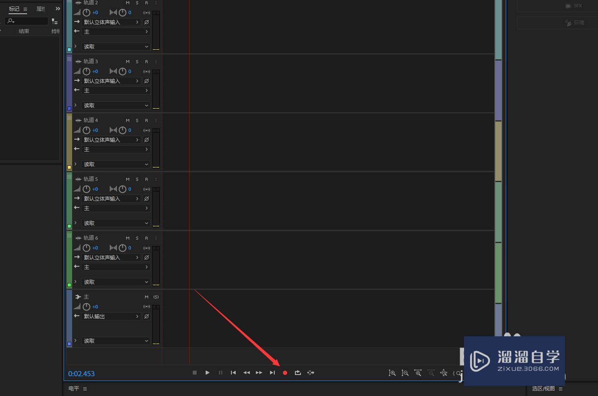The image size is (598, 396).
Task: Arm track 6 for record (R)
Action: point(147,238)
